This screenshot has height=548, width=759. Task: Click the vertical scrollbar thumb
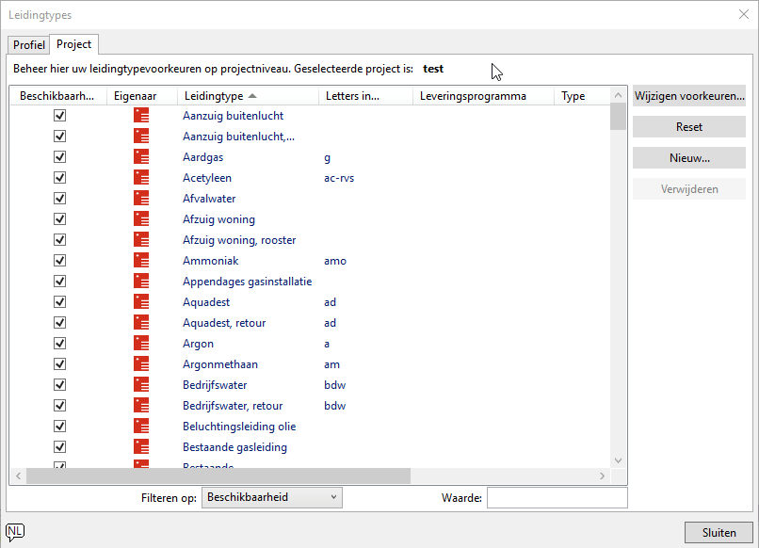[618, 116]
